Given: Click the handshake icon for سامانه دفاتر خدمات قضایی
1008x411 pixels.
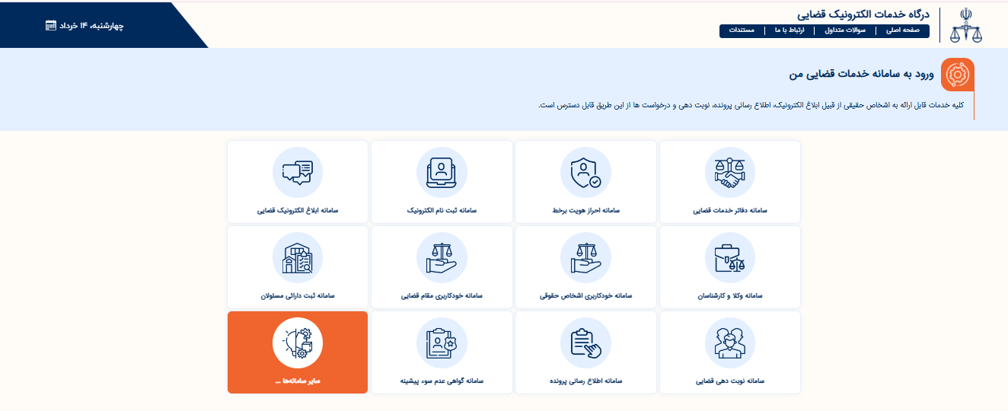Looking at the screenshot, I should 729,173.
